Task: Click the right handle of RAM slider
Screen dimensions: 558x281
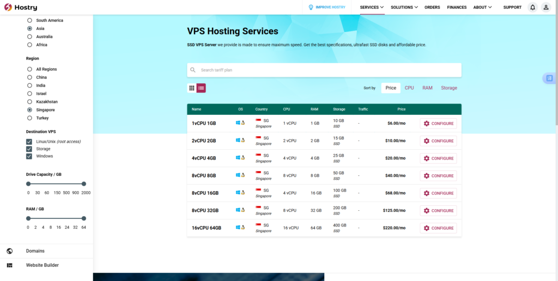Action: 84,218
